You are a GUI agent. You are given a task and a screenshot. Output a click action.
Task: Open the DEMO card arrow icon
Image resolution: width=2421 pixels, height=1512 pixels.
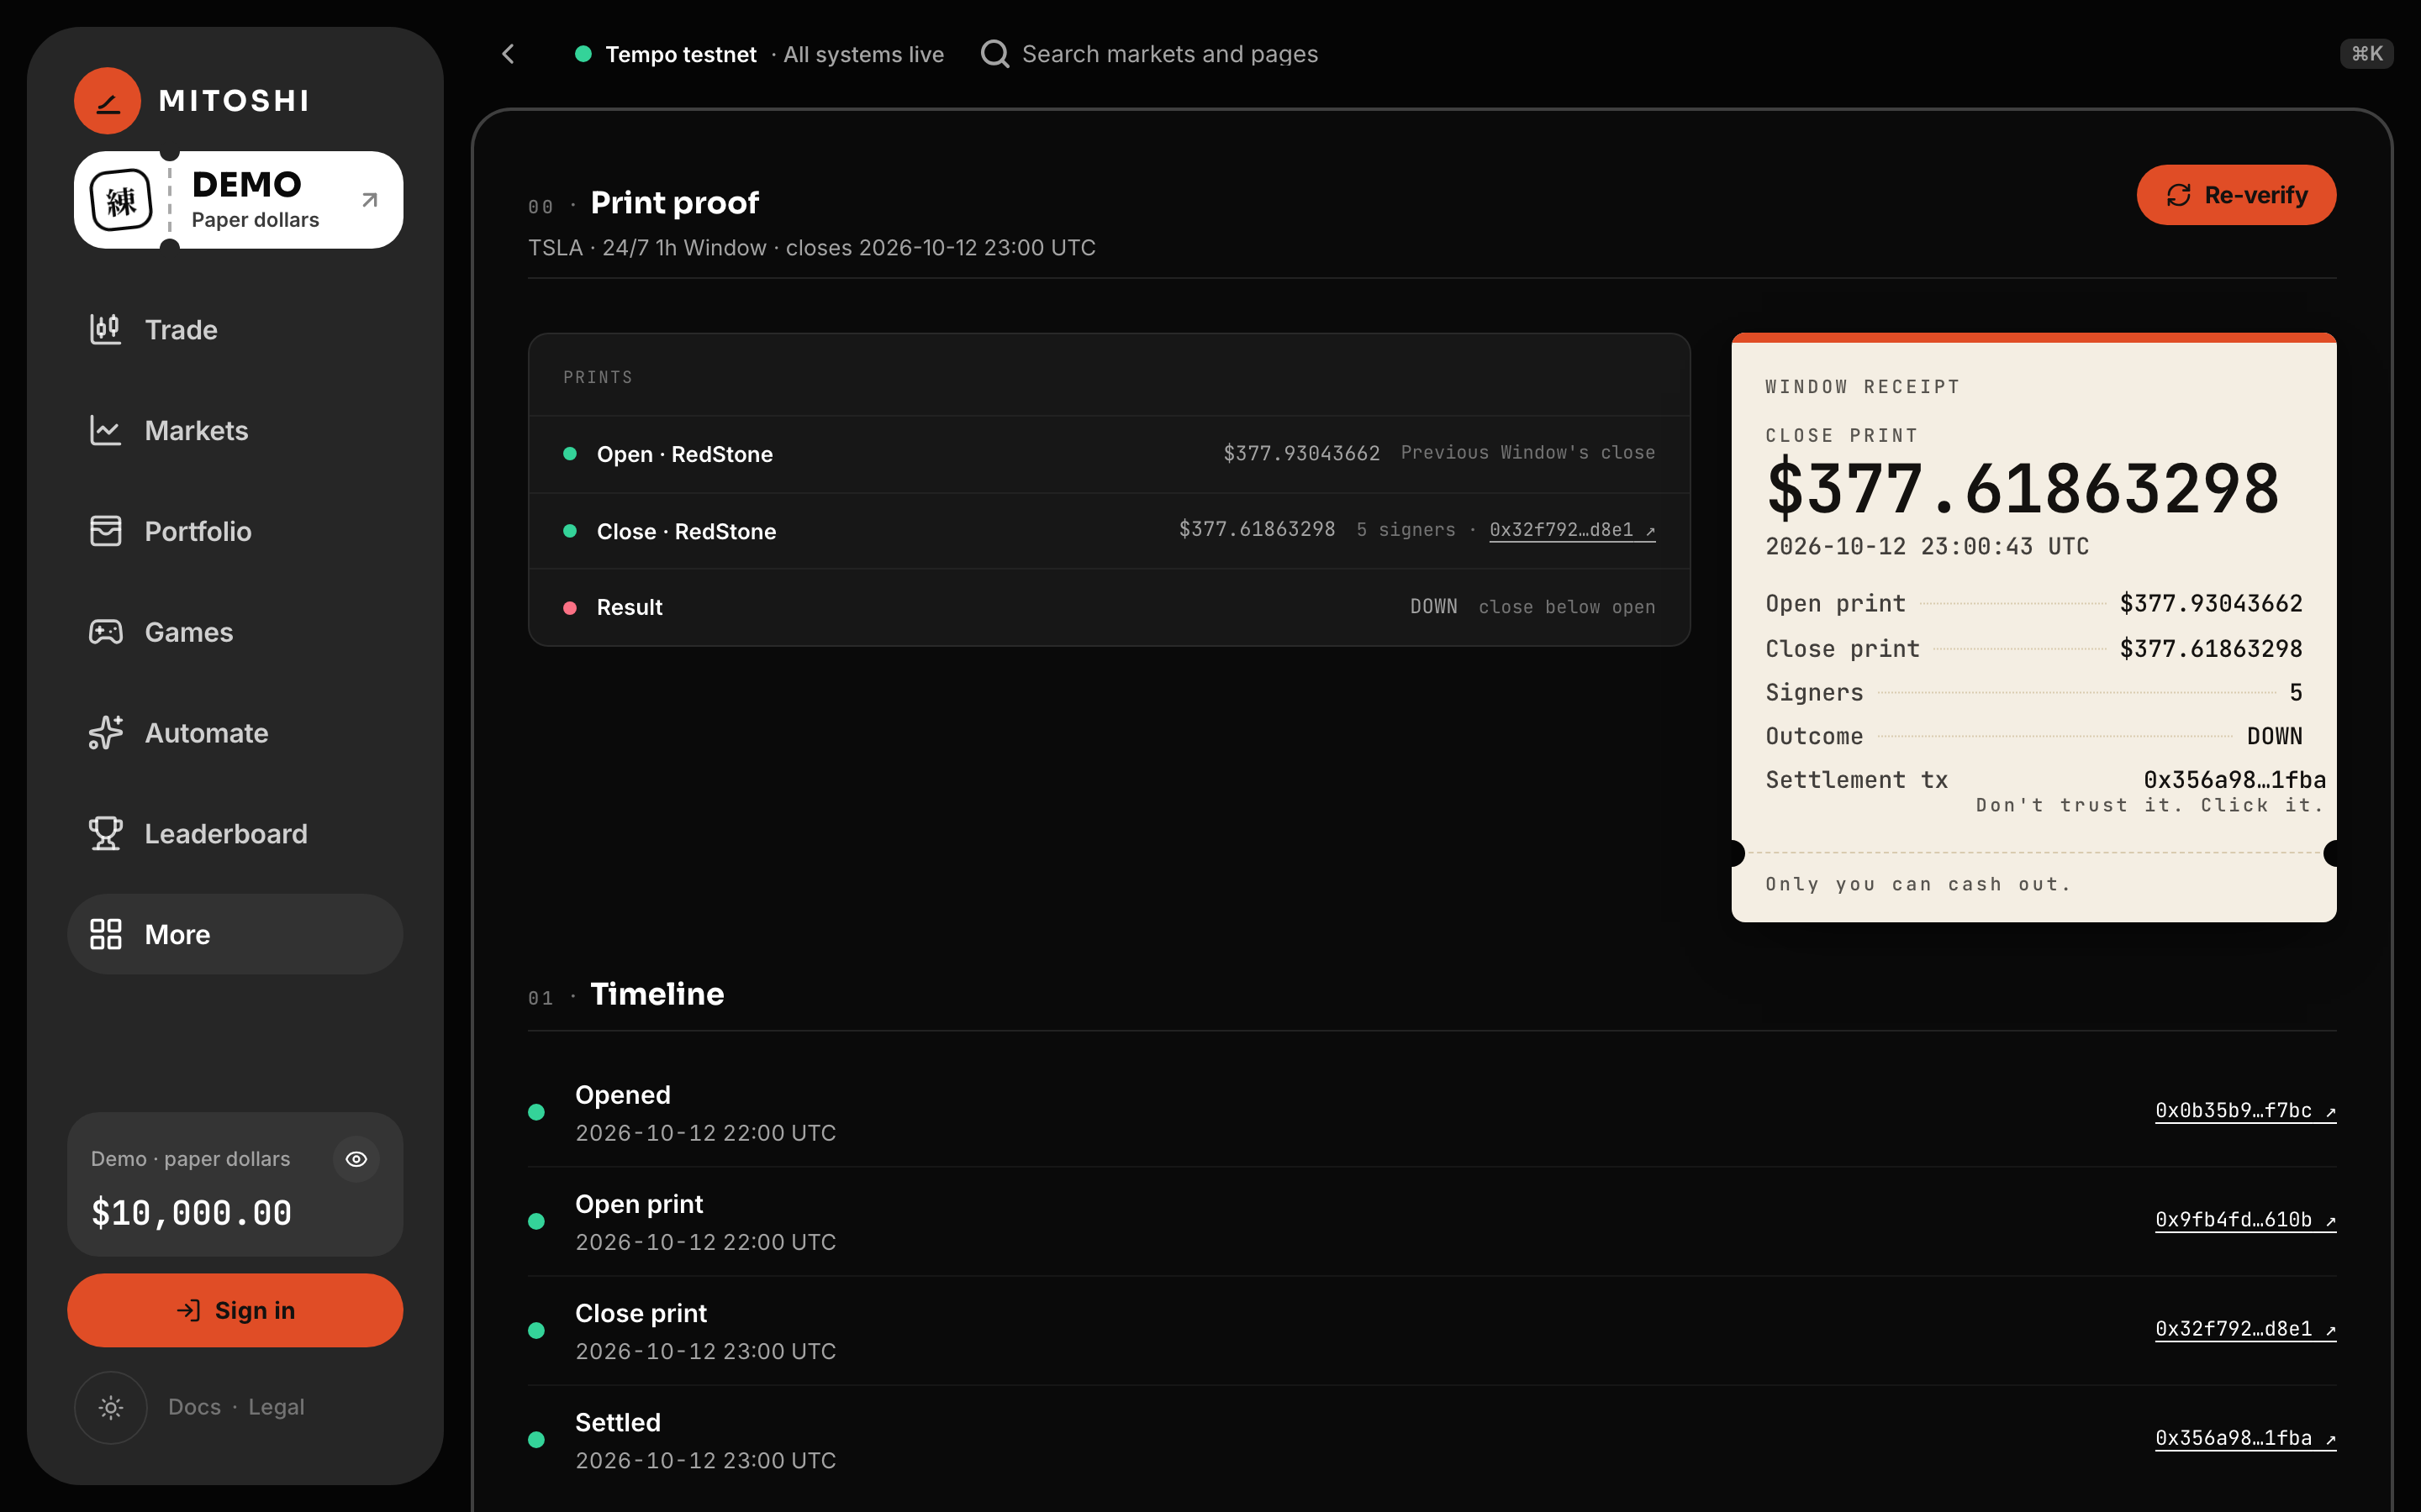pyautogui.click(x=369, y=200)
